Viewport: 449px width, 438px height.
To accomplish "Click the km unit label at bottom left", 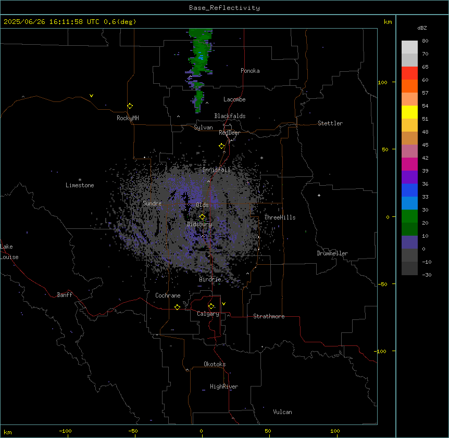I will (x=7, y=432).
